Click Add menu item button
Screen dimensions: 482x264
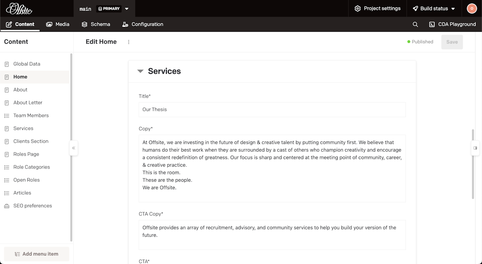click(37, 254)
